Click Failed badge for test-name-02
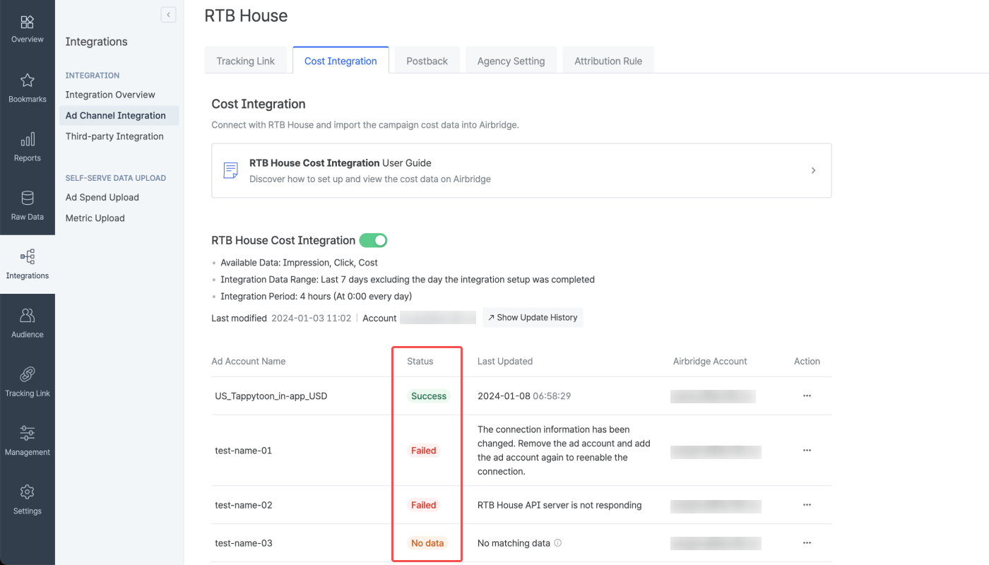989x565 pixels. pyautogui.click(x=424, y=505)
